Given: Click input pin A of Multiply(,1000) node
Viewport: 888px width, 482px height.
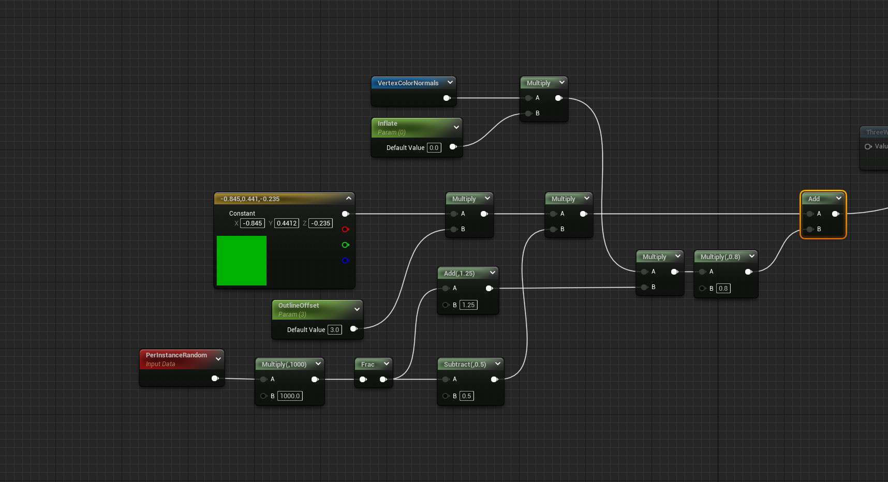Looking at the screenshot, I should click(x=263, y=379).
